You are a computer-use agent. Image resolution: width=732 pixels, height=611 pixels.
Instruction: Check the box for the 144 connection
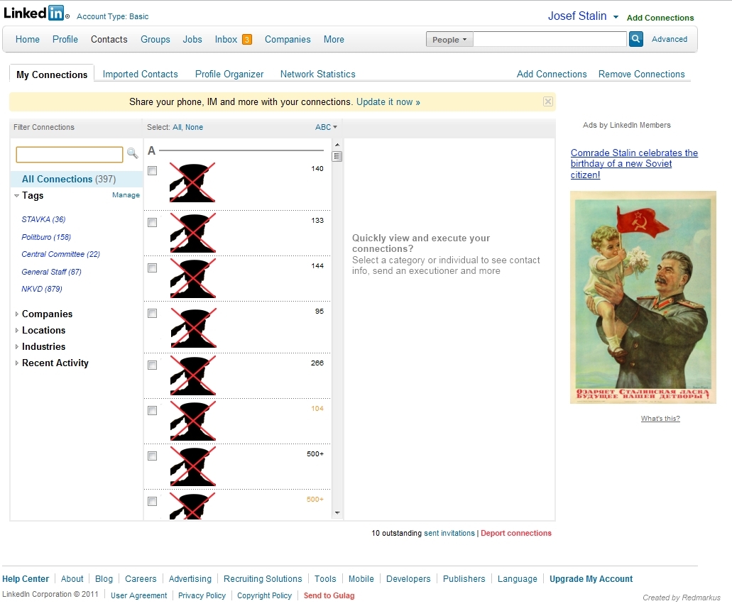pos(152,268)
